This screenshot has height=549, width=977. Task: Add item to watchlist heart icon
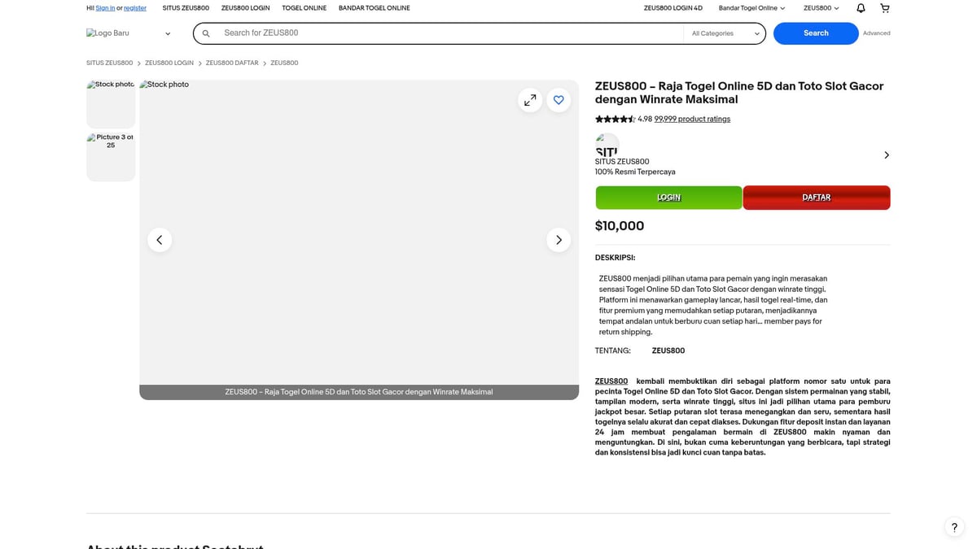click(x=559, y=100)
